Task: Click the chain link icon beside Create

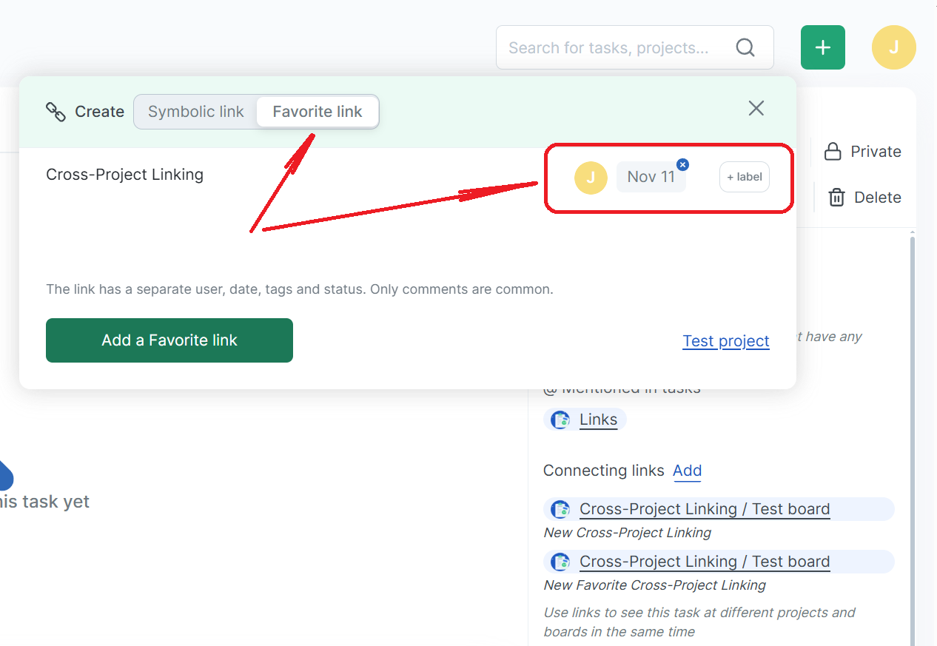Action: 56,112
